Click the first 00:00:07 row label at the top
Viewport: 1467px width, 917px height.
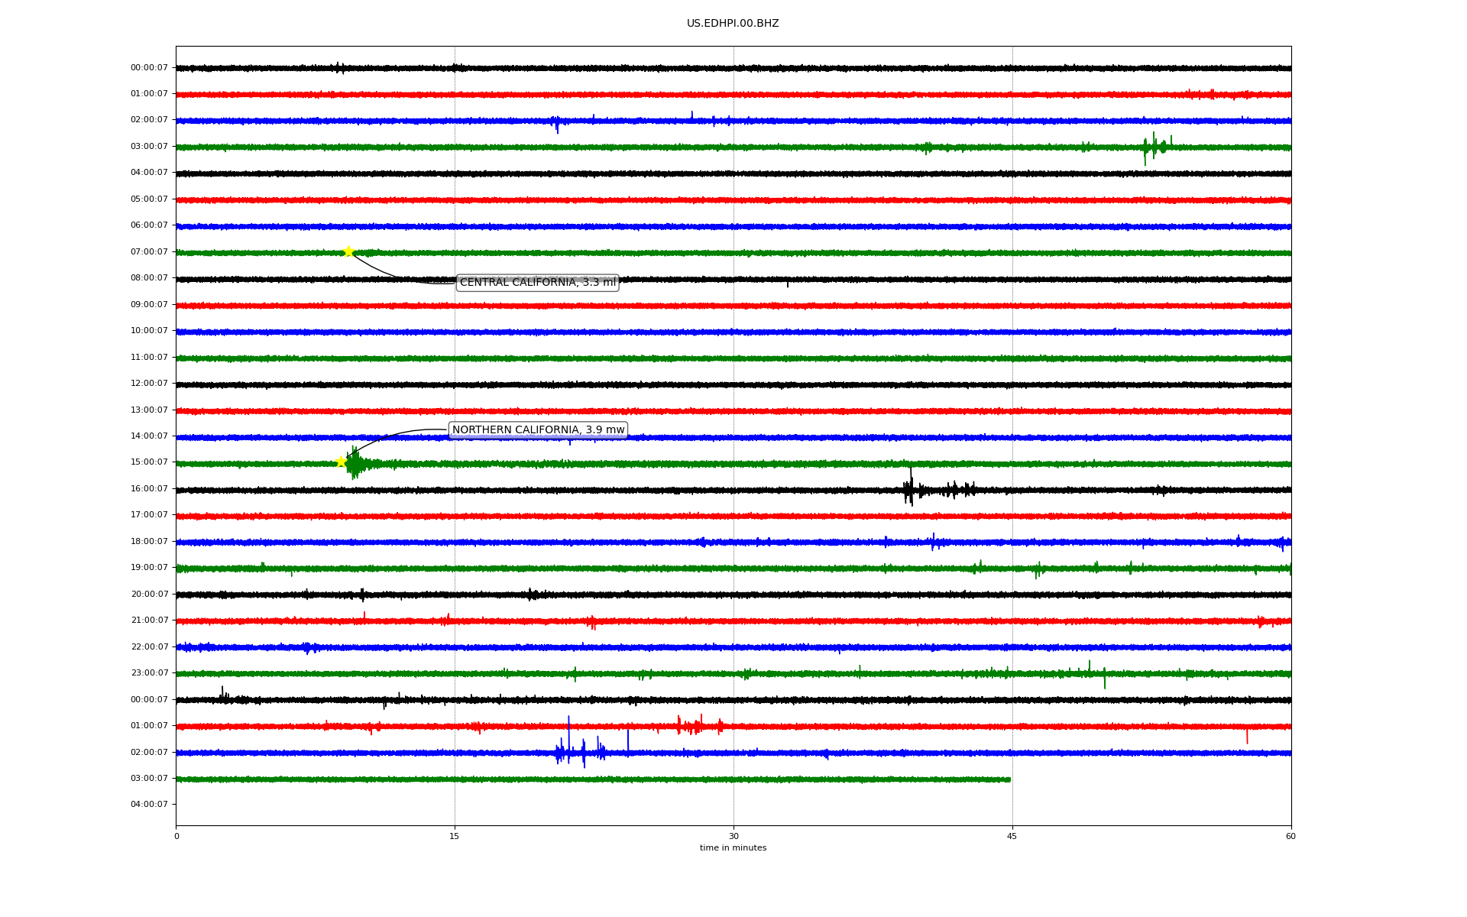(149, 68)
